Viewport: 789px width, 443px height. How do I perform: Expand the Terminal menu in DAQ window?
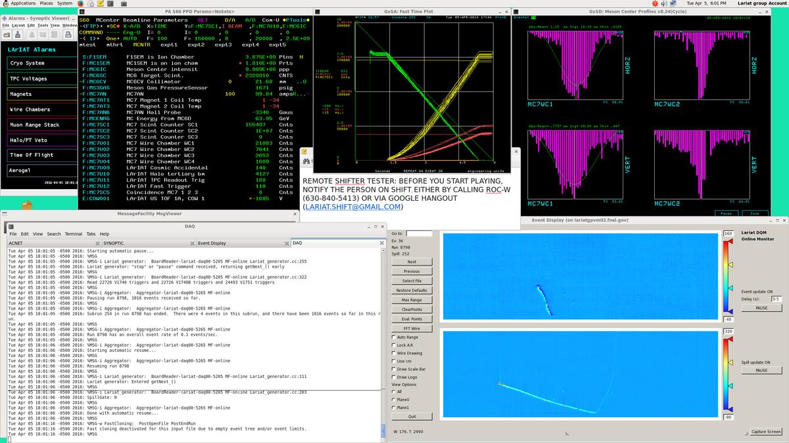pyautogui.click(x=73, y=234)
